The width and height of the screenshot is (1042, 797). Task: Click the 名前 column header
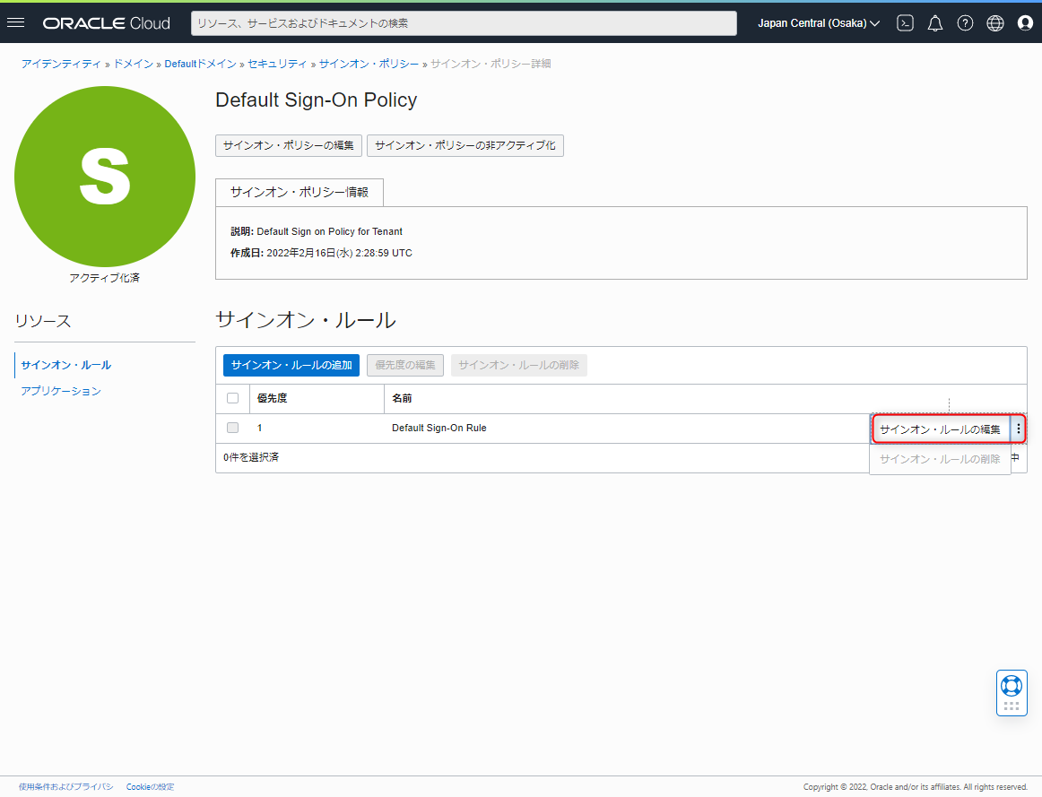402,398
